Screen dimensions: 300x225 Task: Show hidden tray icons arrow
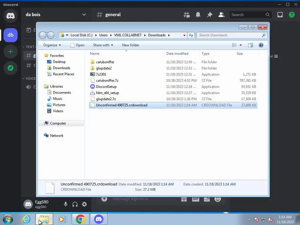pyautogui.click(x=249, y=219)
